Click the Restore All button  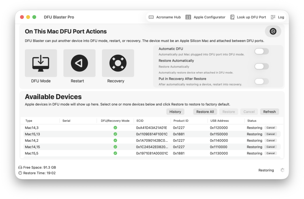(x=205, y=112)
